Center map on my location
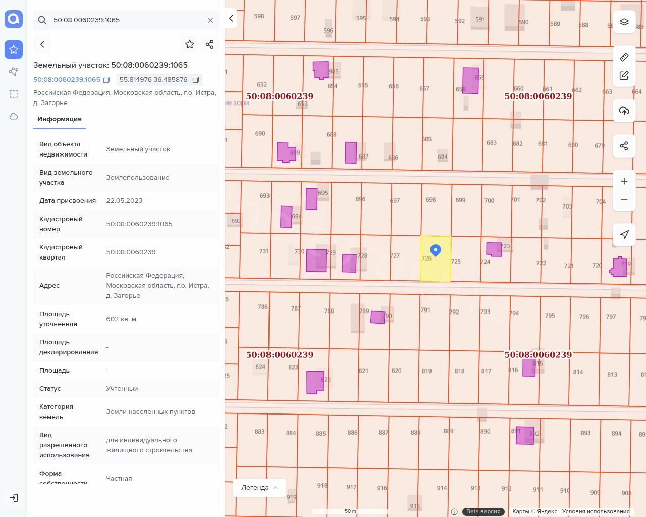 (624, 234)
